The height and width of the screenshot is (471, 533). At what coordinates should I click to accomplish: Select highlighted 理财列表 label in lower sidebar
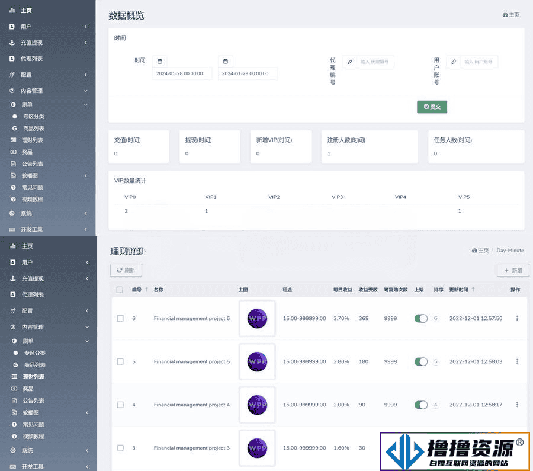click(x=34, y=377)
